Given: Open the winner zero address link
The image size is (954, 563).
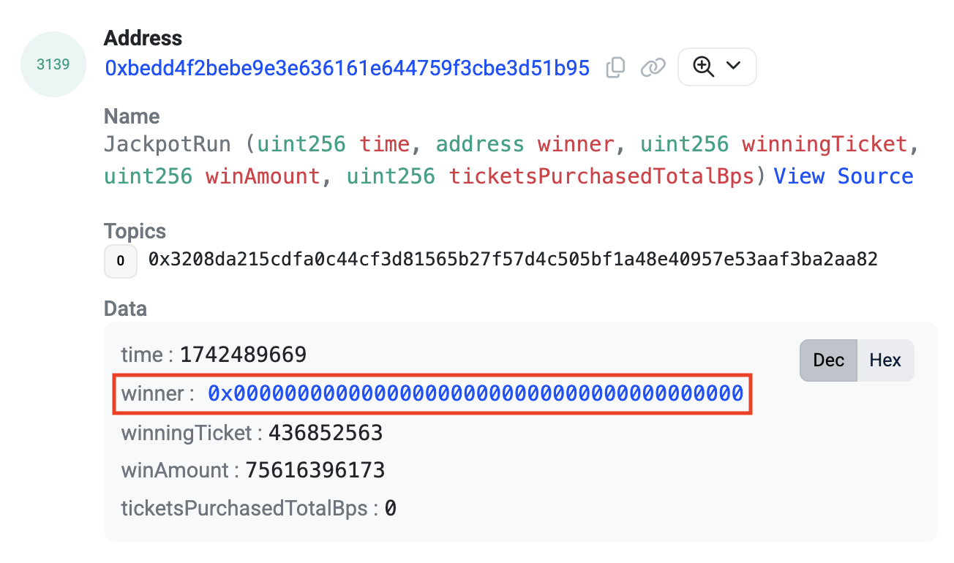Looking at the screenshot, I should point(476,394).
